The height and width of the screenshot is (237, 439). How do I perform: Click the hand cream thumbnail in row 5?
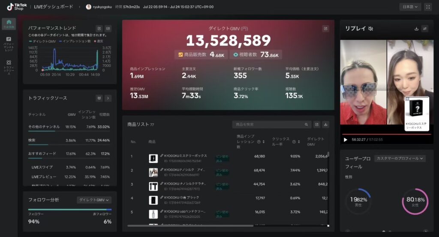click(x=153, y=214)
